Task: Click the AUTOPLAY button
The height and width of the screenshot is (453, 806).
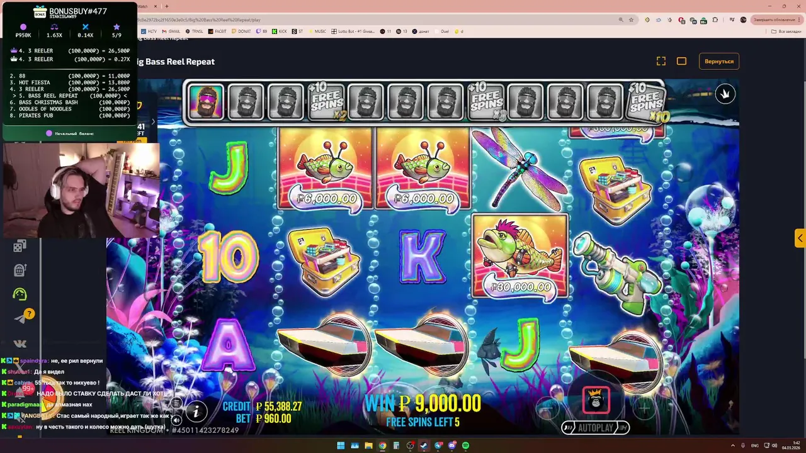Action: click(596, 428)
